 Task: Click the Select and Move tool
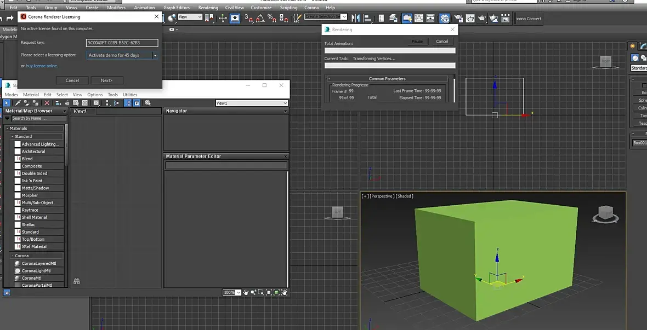pos(223,18)
